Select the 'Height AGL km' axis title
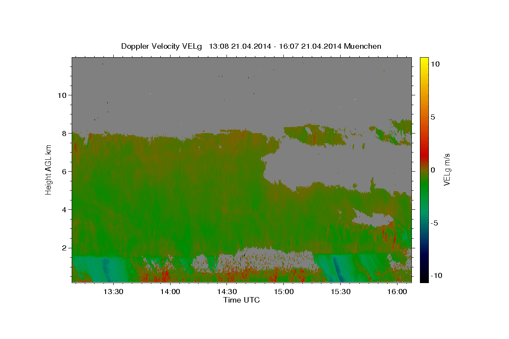 (x=48, y=169)
